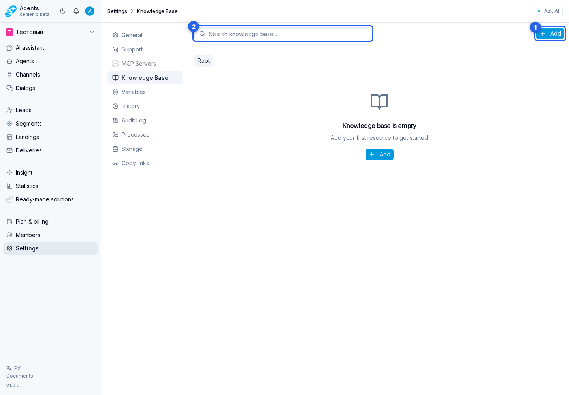Click the Audit Log icon
Image resolution: width=569 pixels, height=395 pixels.
coord(115,120)
